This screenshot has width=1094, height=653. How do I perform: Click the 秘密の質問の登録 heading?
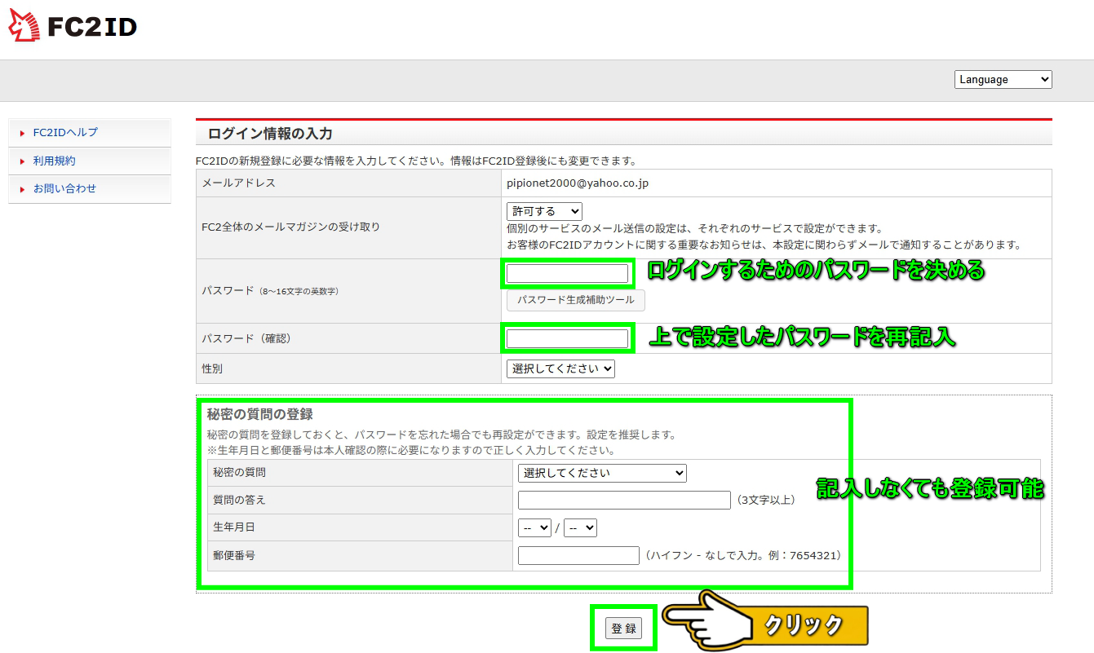click(x=260, y=414)
